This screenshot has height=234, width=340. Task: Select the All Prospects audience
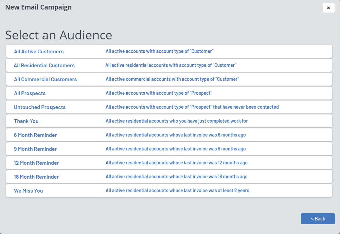pyautogui.click(x=30, y=93)
